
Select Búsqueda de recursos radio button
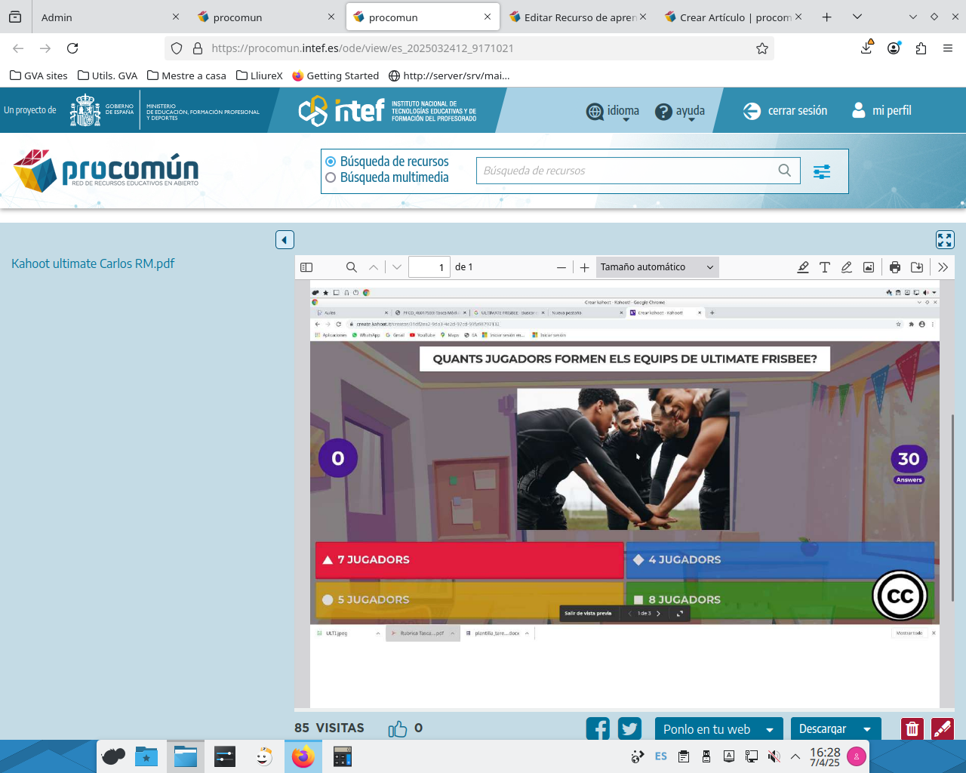(331, 162)
